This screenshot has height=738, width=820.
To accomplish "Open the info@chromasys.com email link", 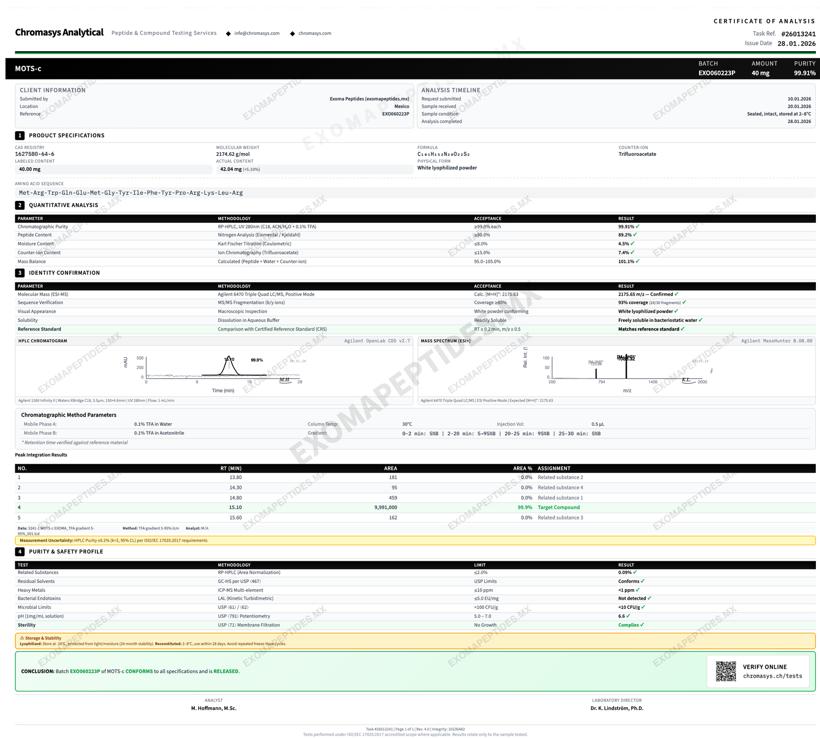I will [257, 33].
